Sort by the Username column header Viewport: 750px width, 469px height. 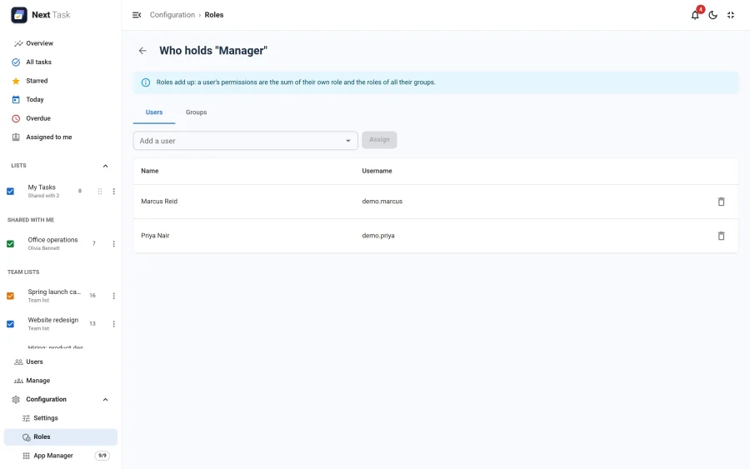(377, 171)
